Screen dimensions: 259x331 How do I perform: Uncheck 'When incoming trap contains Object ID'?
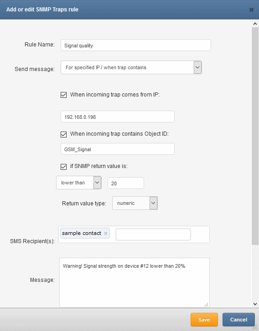pyautogui.click(x=64, y=134)
